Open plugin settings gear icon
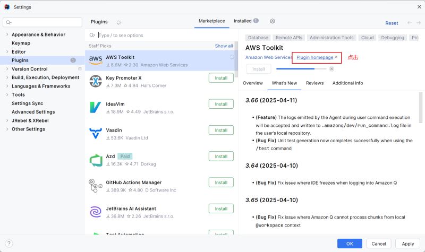 (x=273, y=21)
